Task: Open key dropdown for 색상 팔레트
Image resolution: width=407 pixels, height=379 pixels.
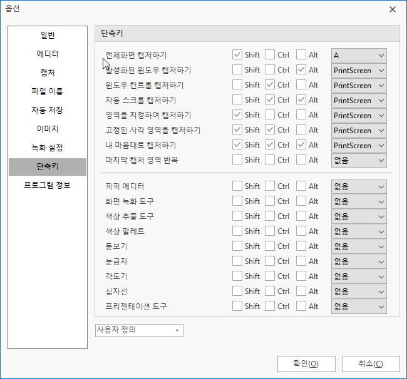Action: point(359,232)
